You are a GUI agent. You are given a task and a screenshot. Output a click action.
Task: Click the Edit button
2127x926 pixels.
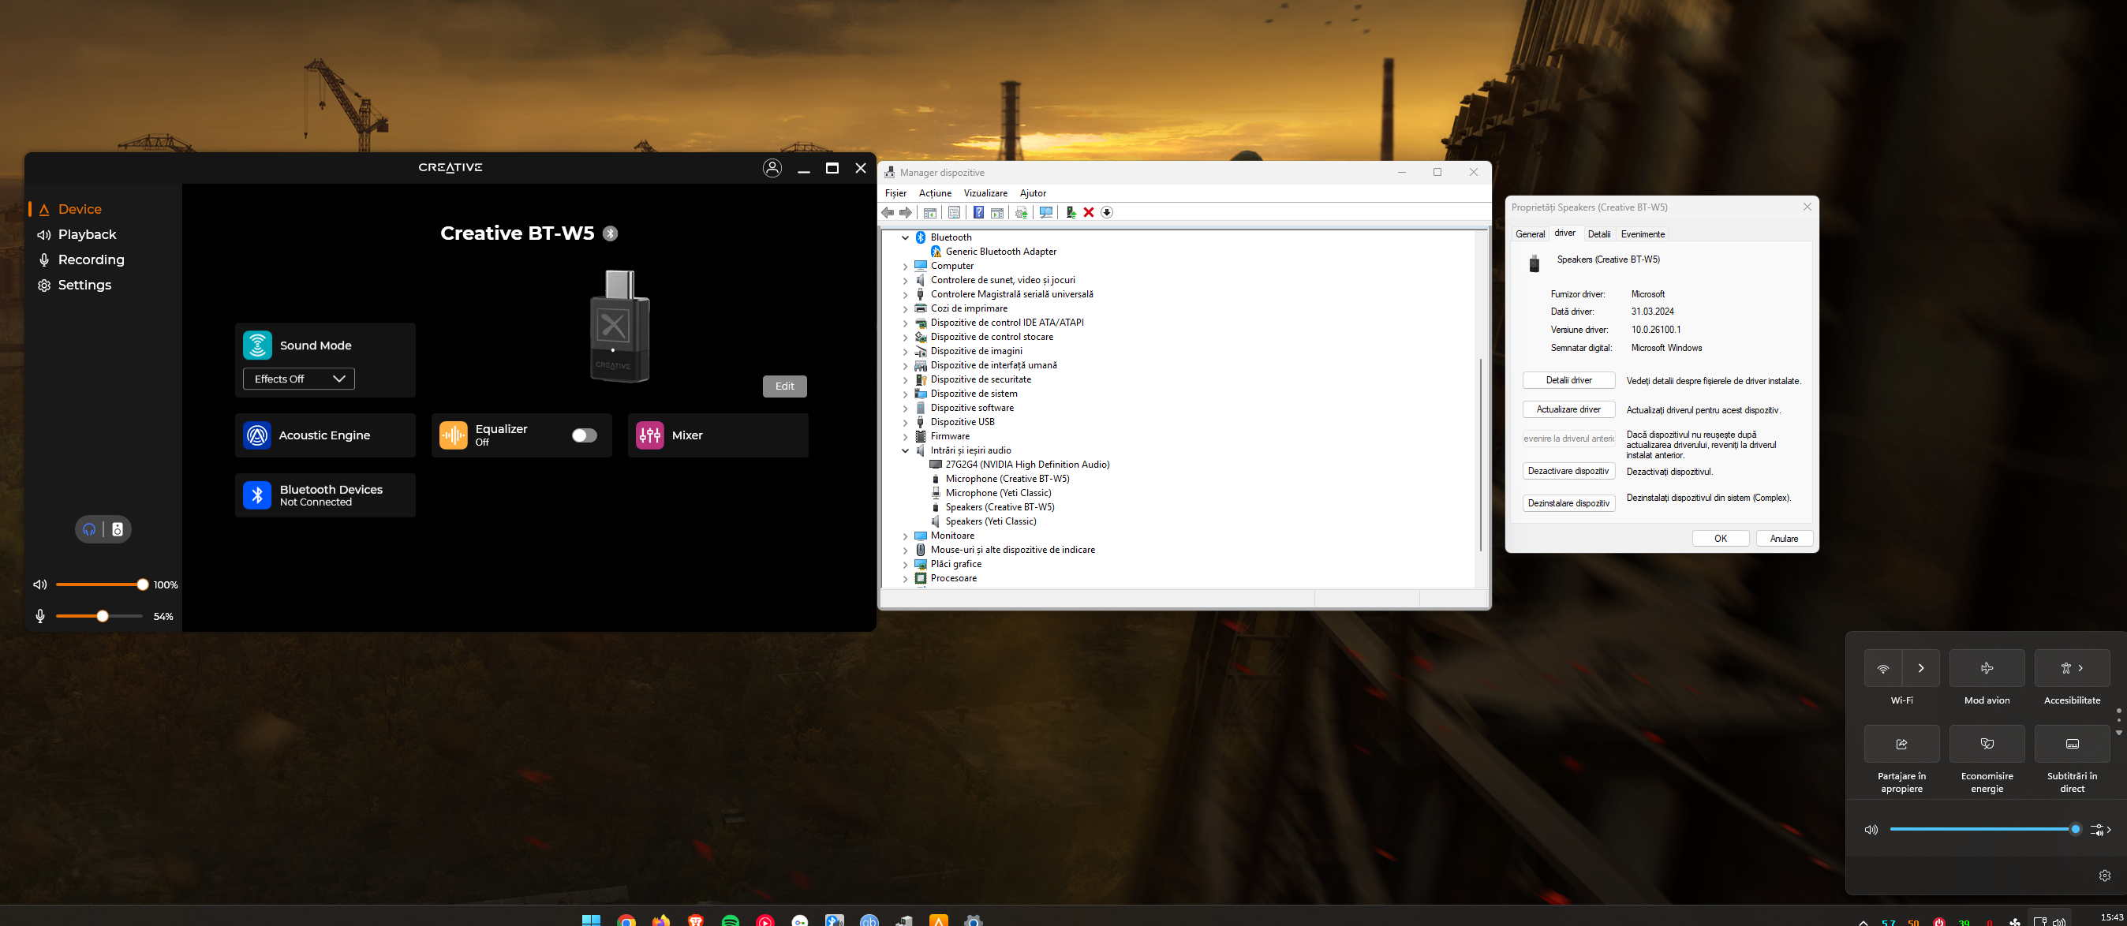783,386
